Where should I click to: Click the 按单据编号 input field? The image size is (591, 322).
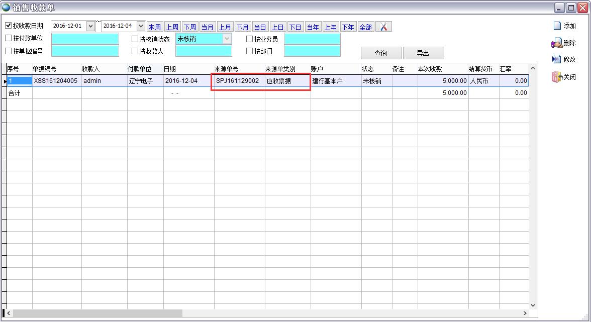pyautogui.click(x=85, y=51)
